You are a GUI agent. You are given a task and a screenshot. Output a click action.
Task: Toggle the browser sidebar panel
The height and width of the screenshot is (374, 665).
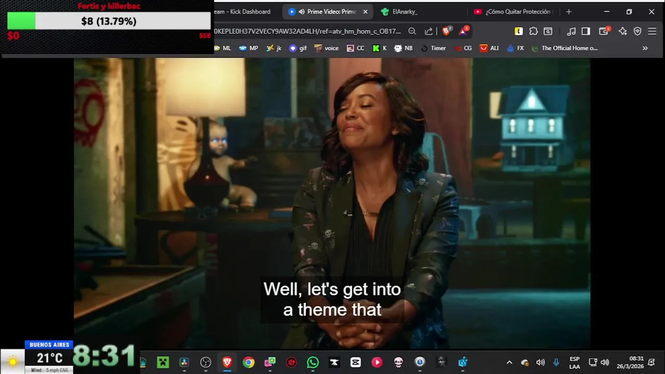point(586,31)
